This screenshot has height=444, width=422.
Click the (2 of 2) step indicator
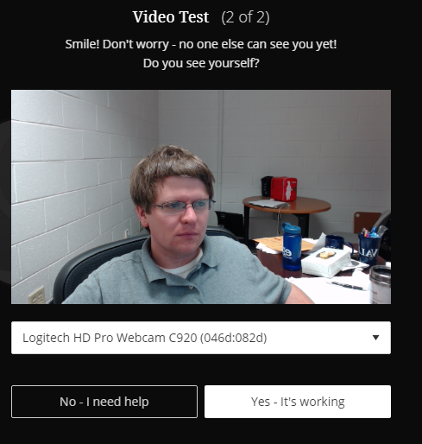click(x=245, y=17)
